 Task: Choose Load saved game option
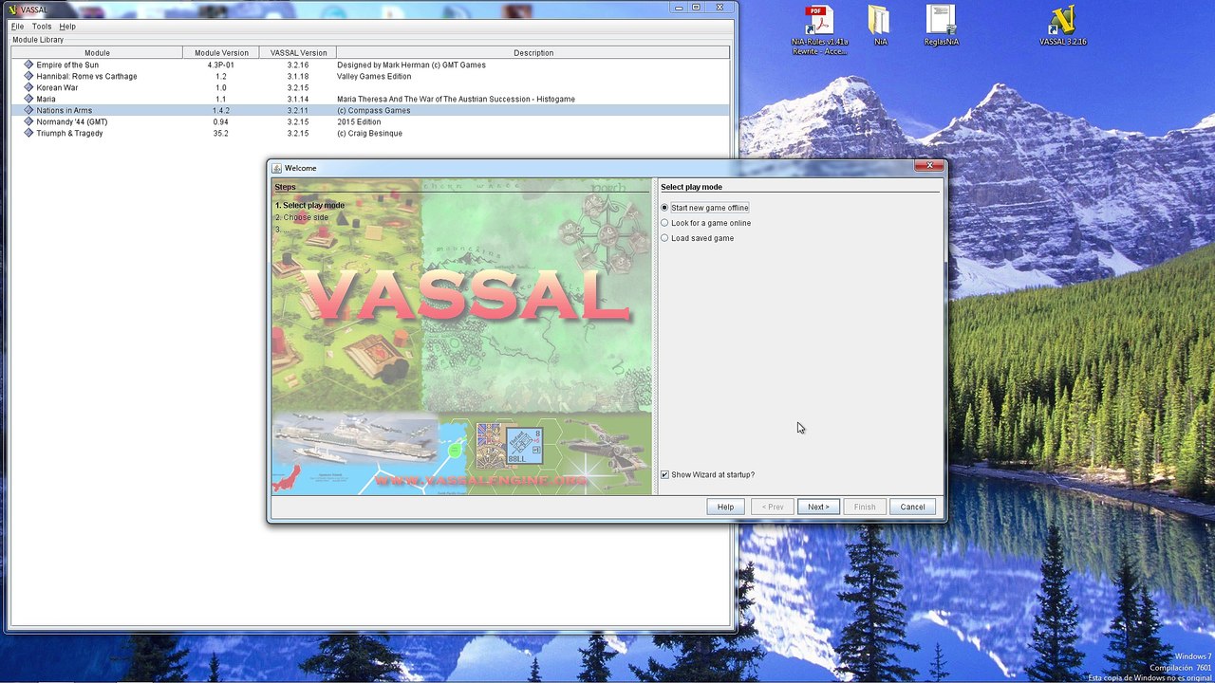tap(697, 238)
